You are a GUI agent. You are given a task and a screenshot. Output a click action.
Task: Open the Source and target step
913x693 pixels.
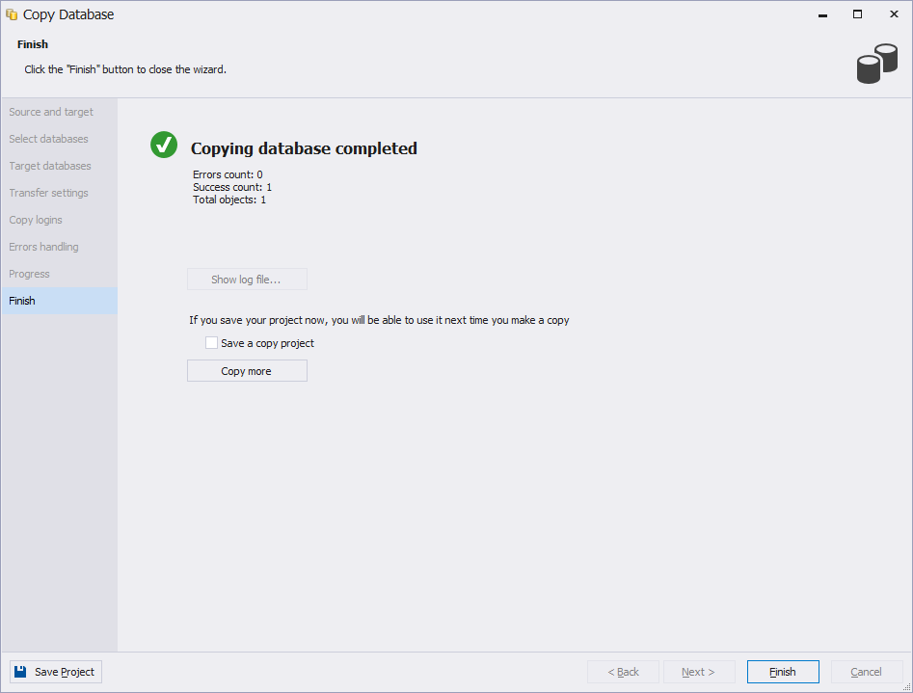click(51, 112)
